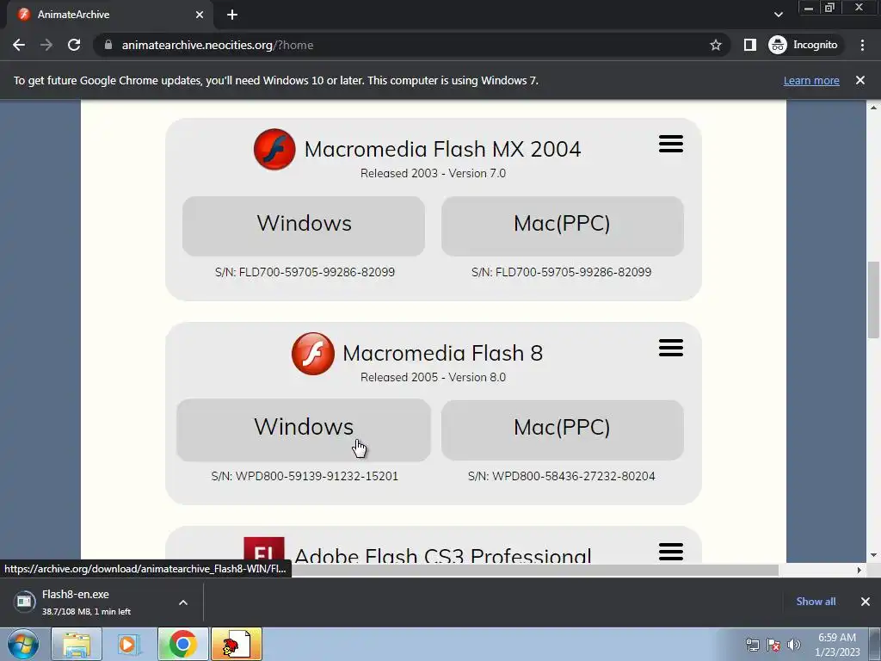This screenshot has width=881, height=661.
Task: Open the network tray icon
Action: point(752,645)
